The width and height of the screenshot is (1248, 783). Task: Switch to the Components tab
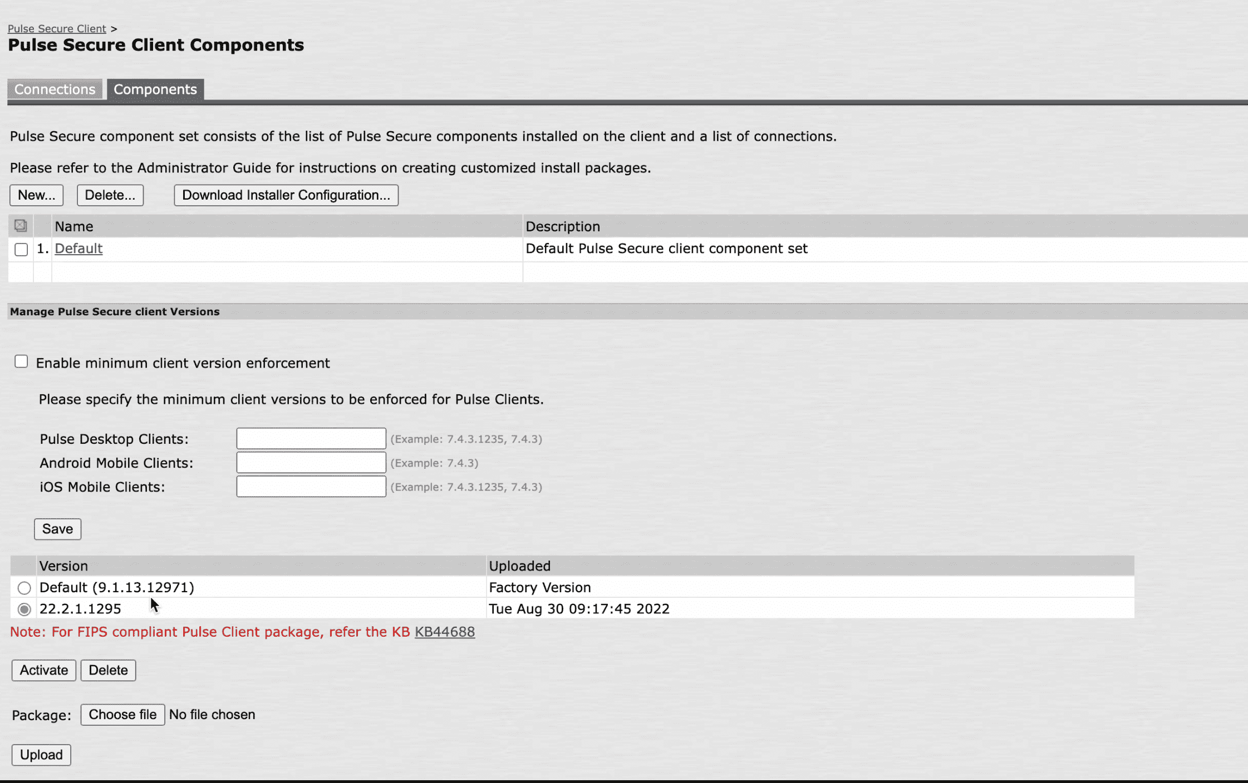pyautogui.click(x=155, y=89)
